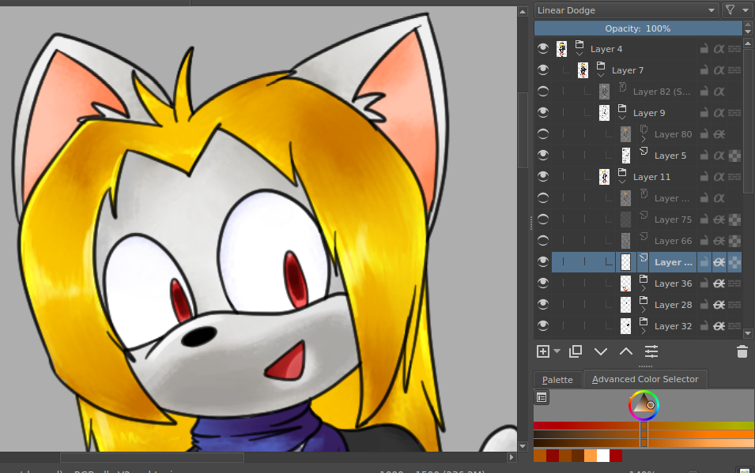Open layer properties

651,351
